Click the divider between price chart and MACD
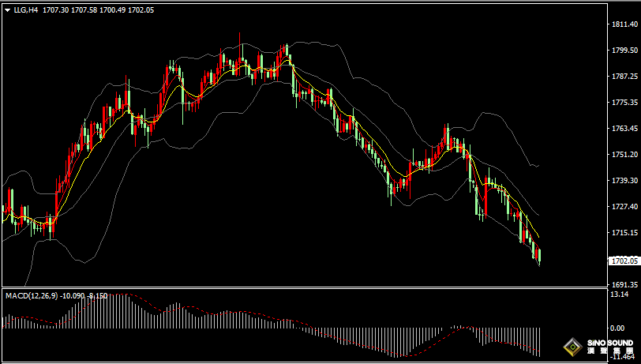Viewport: 641px width, 364px height. (303, 288)
